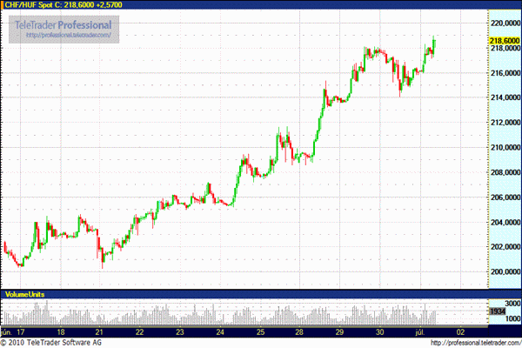
Task: Click the júl. month label on time axis
Action: click(420, 332)
